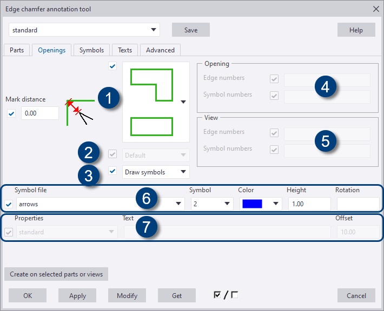The image size is (384, 311).
Task: Click the Apply button
Action: point(77,295)
